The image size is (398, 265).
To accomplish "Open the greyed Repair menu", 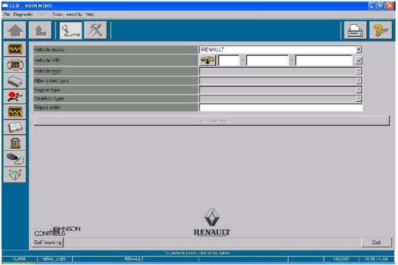I will (42, 15).
